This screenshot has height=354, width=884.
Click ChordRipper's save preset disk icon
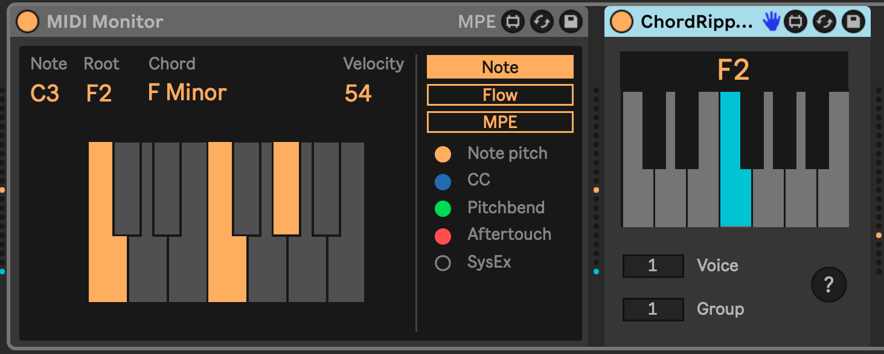[853, 22]
